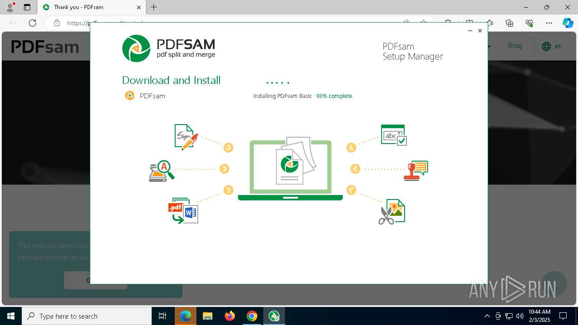
Task: Click the abc form checkbox icon
Action: click(394, 135)
